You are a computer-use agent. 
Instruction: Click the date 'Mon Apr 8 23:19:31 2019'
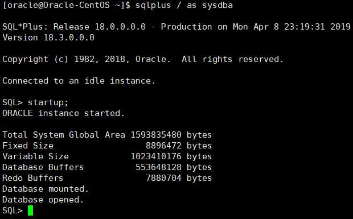(x=292, y=27)
